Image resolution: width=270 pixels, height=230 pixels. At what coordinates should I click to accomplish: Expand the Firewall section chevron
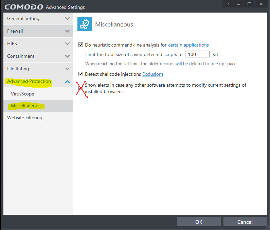67,31
